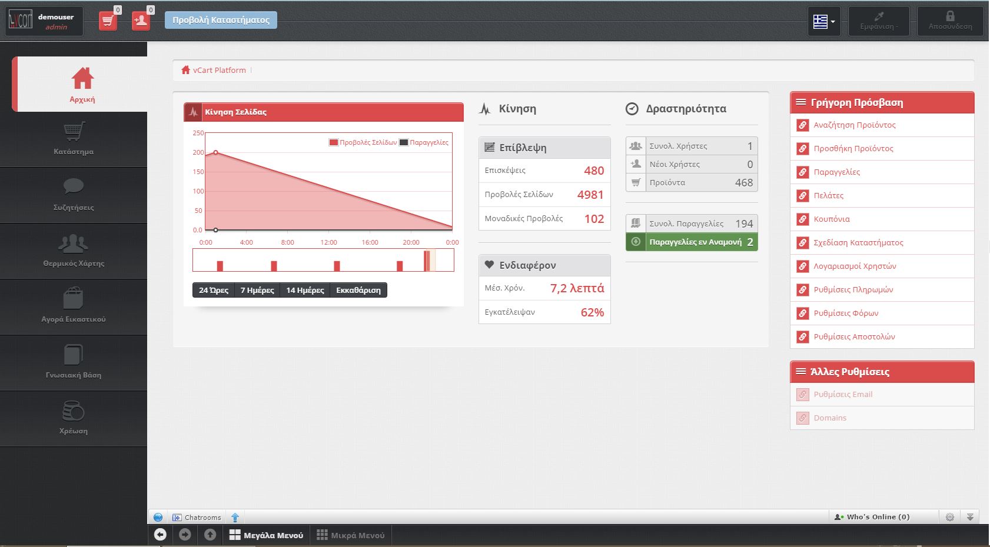Switch to Μικρά Μενού layout
Screen dimensions: 990x547
tap(351, 535)
